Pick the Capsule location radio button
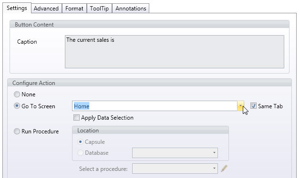Screen dimensions: 300x178 pos(80,142)
